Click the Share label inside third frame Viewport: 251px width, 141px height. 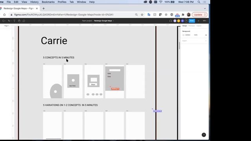(93, 85)
